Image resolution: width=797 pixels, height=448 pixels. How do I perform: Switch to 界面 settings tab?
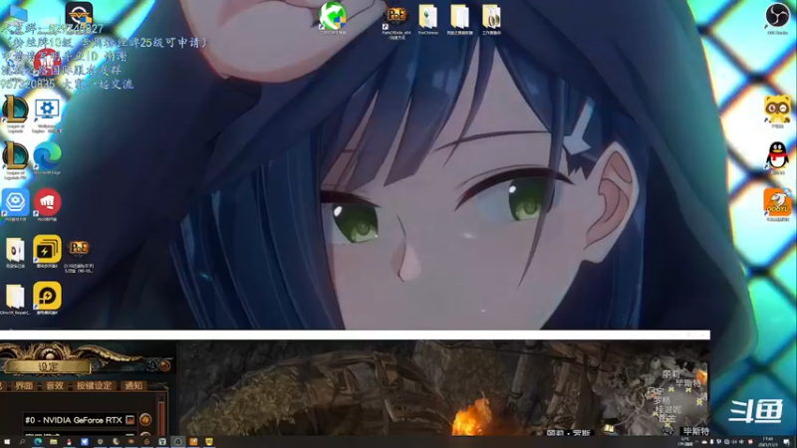coord(24,386)
